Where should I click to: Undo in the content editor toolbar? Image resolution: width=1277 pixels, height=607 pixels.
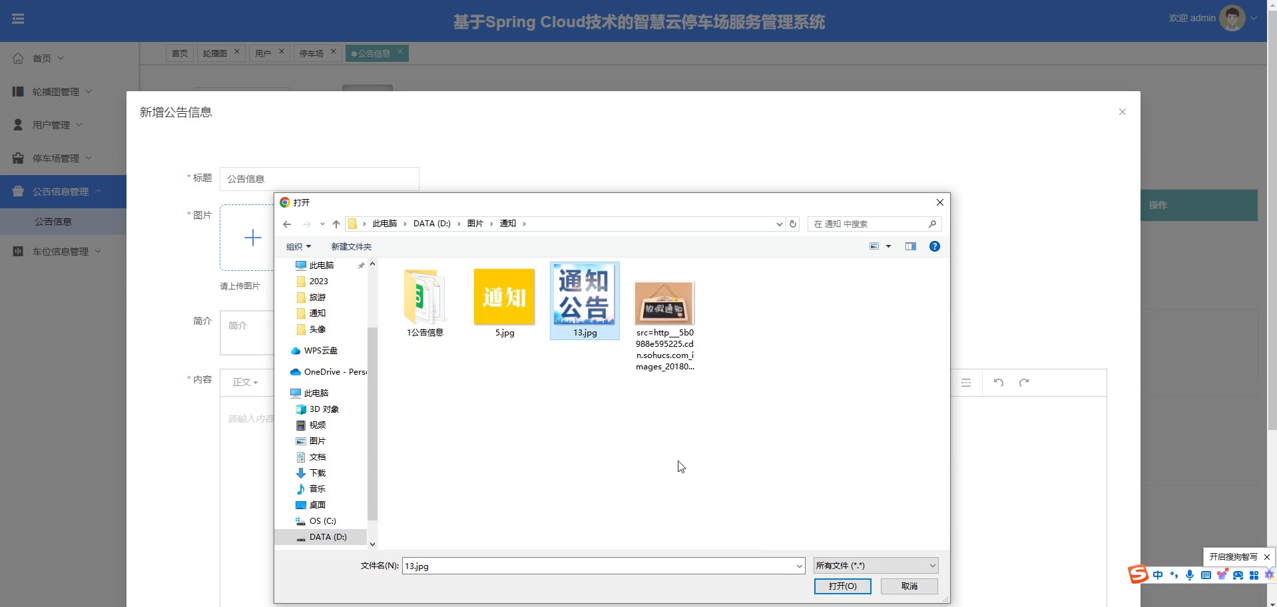(999, 383)
